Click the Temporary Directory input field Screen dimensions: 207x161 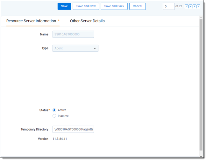73,129
